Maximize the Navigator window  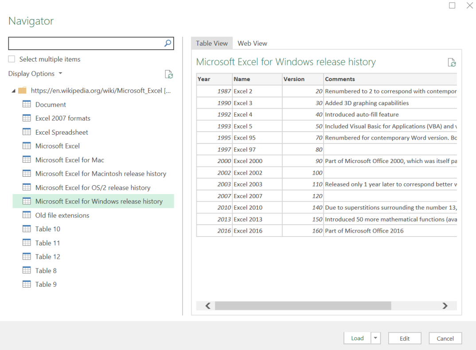coord(452,5)
